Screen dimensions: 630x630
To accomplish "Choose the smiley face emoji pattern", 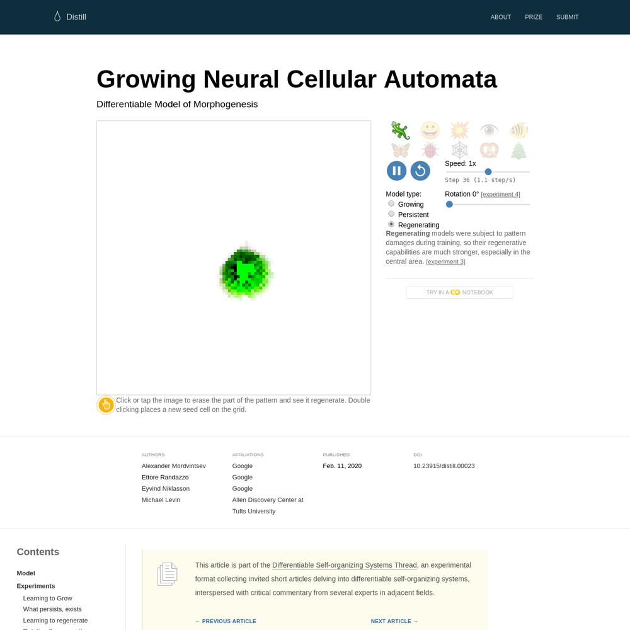I will [430, 130].
